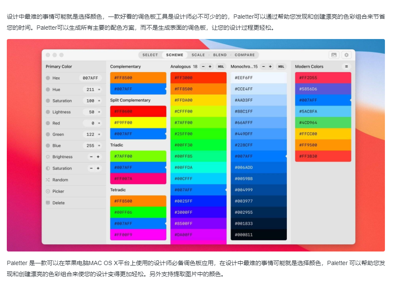The height and width of the screenshot is (285, 393).
Task: Open Paletter settings via the gear icon
Action: click(346, 55)
